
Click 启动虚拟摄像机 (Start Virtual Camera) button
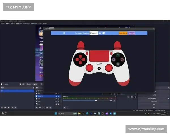[152, 98]
